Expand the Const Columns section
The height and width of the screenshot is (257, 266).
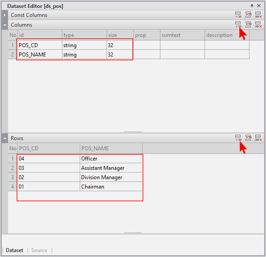click(x=5, y=15)
